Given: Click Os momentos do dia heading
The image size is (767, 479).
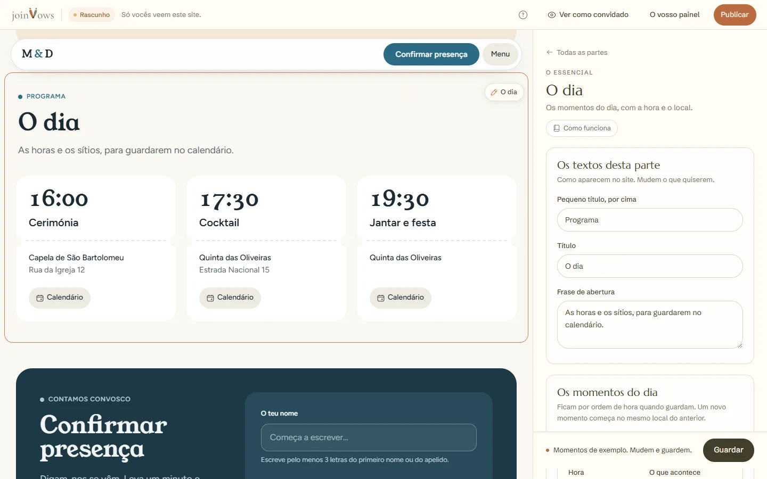Looking at the screenshot, I should (607, 392).
